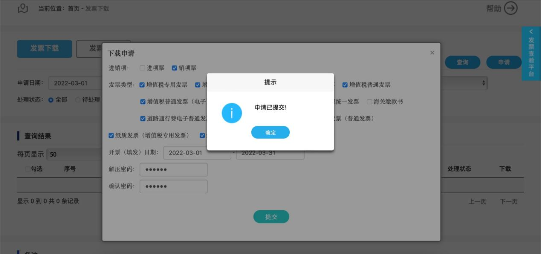
Task: Close the 下载申请 dialog with the X
Action: [x=432, y=53]
